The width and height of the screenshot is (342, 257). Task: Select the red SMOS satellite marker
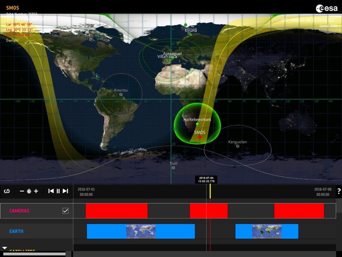coord(199,137)
